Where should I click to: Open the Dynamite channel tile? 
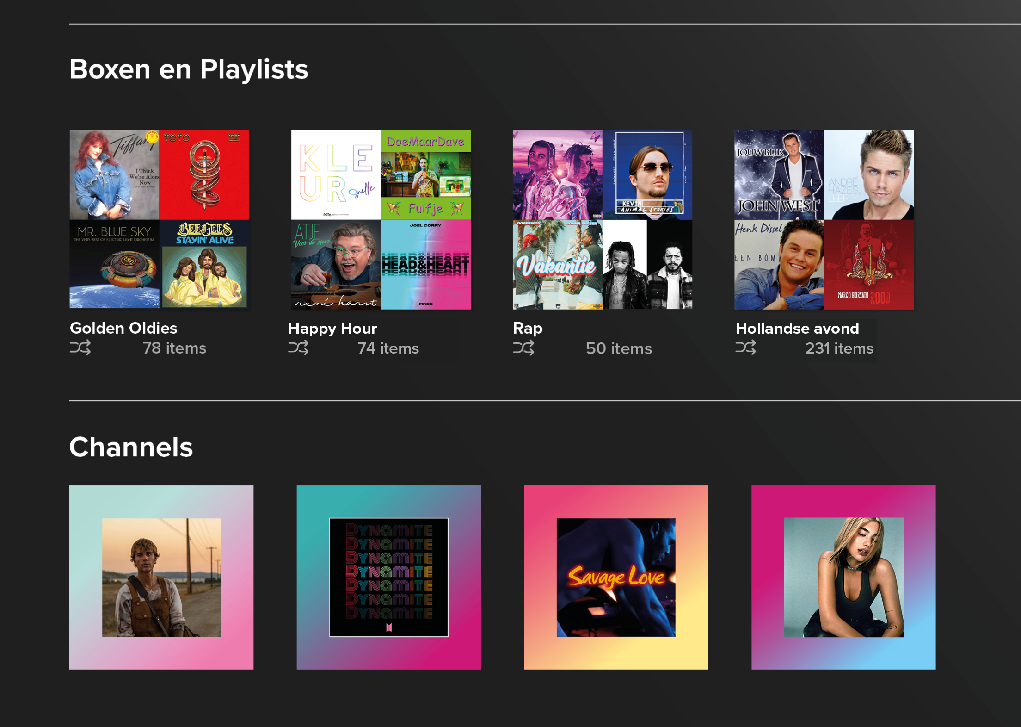388,577
